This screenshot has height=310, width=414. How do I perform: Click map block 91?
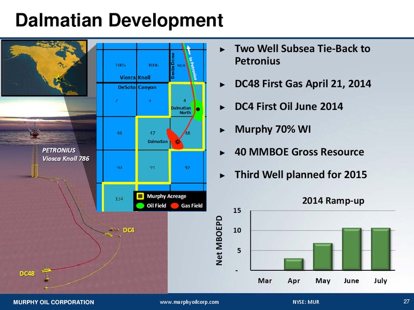(x=152, y=167)
